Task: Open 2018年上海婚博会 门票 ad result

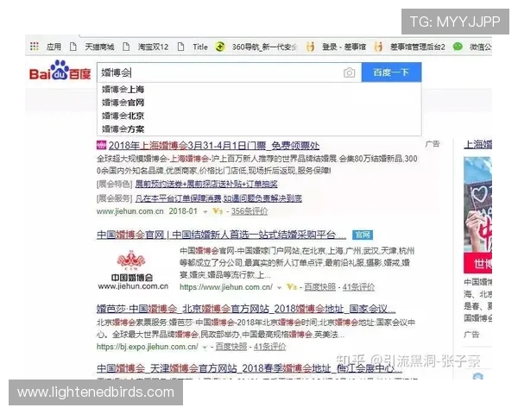Action: pyautogui.click(x=214, y=146)
